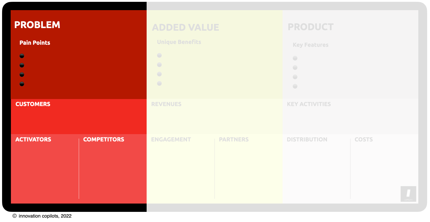Click the first bullet under Key Features
This screenshot has height=222, width=430.
coord(295,58)
